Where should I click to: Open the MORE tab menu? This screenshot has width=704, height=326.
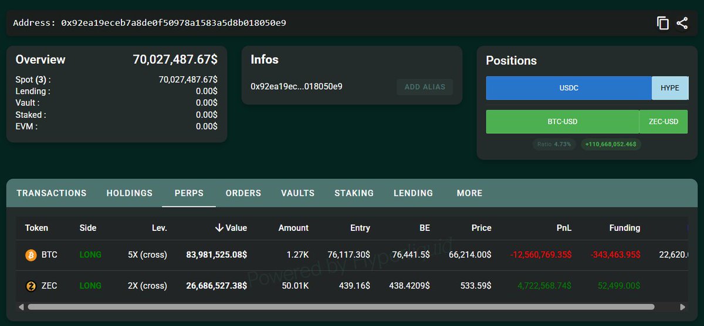tap(469, 193)
